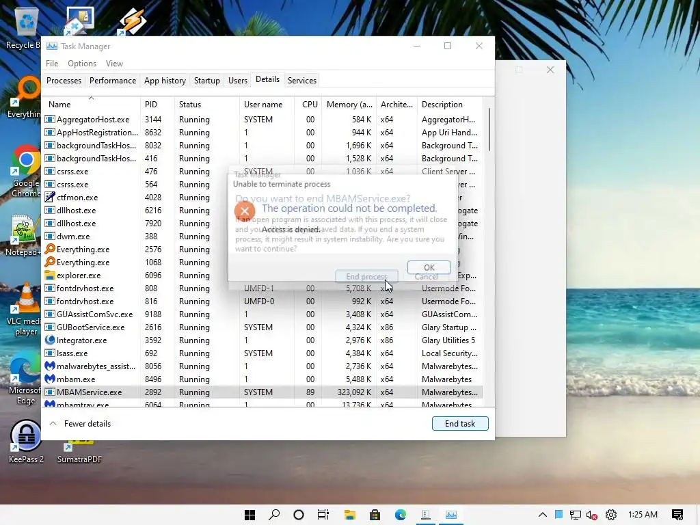Switch to the App history tab
This screenshot has width=700, height=525.
point(165,81)
